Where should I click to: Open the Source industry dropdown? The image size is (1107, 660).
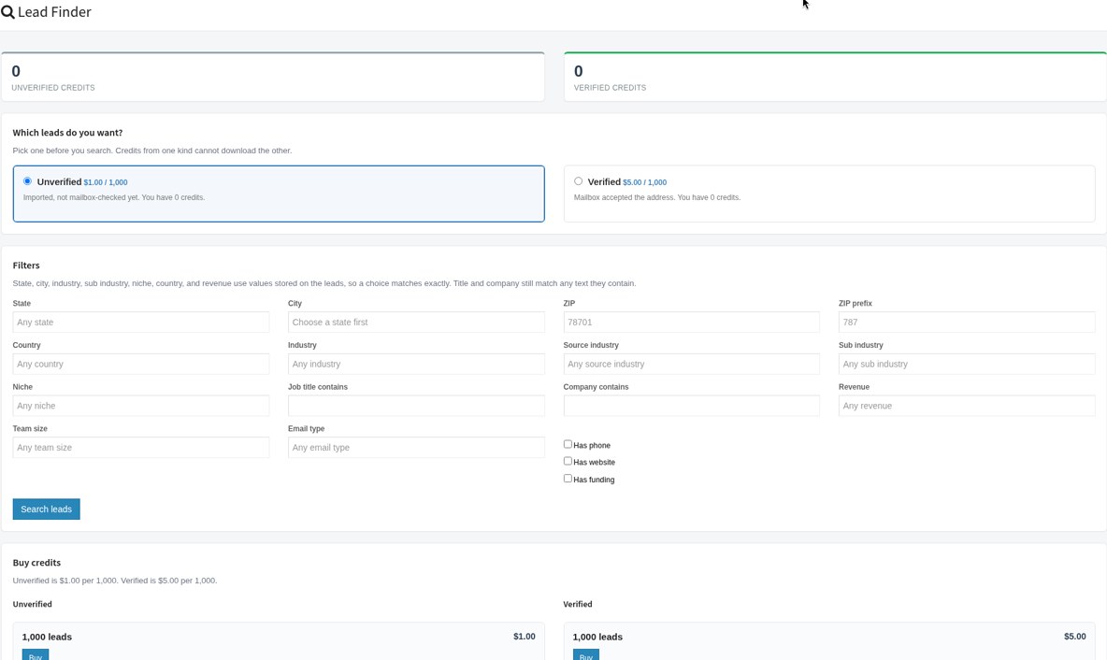691,364
